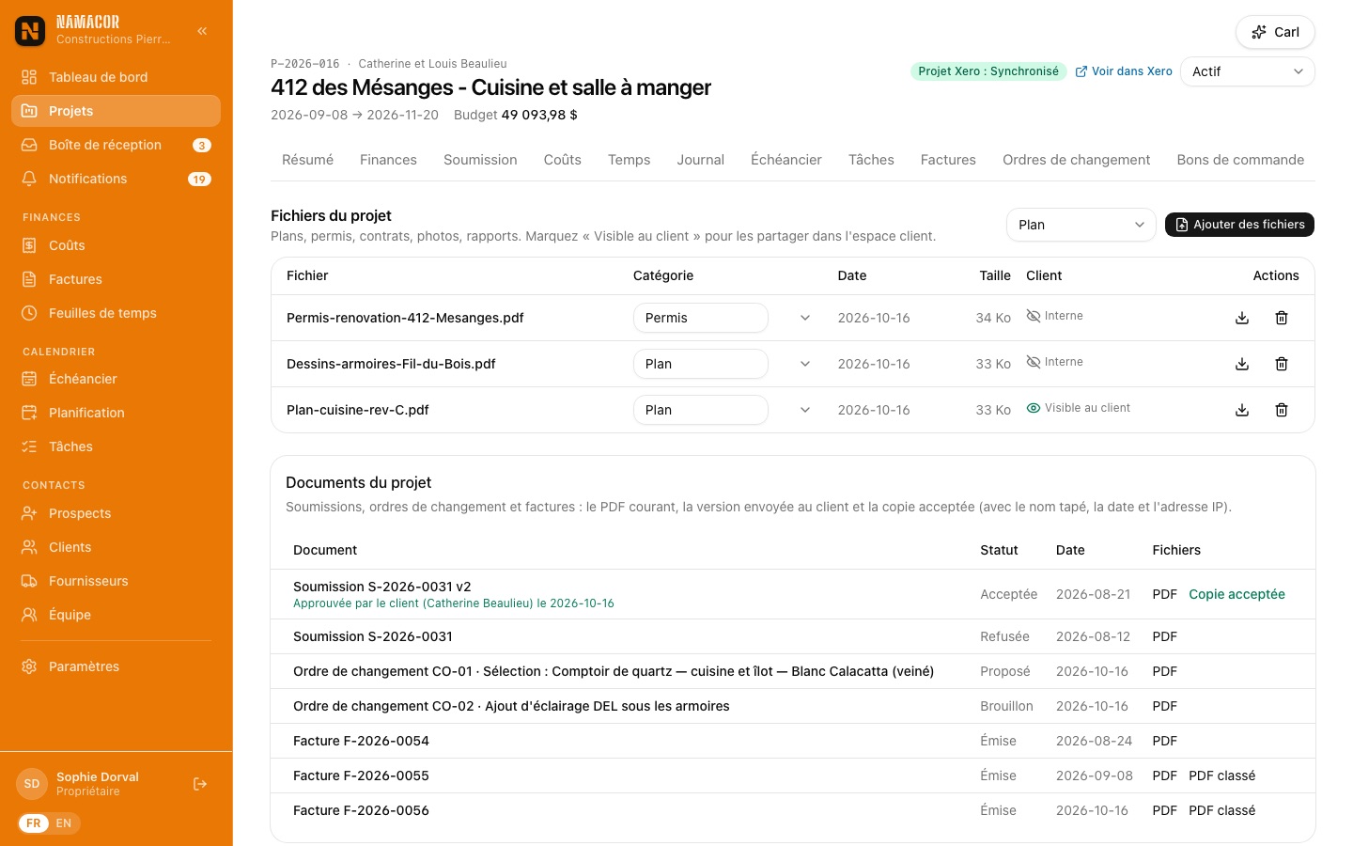The width and height of the screenshot is (1353, 846).
Task: Switch language to FR
Action: 34,823
